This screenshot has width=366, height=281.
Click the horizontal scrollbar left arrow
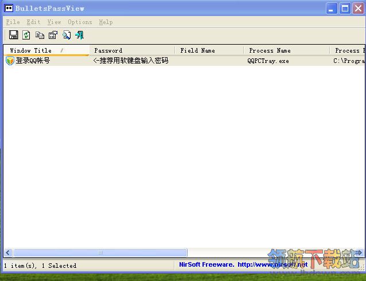(x=8, y=252)
